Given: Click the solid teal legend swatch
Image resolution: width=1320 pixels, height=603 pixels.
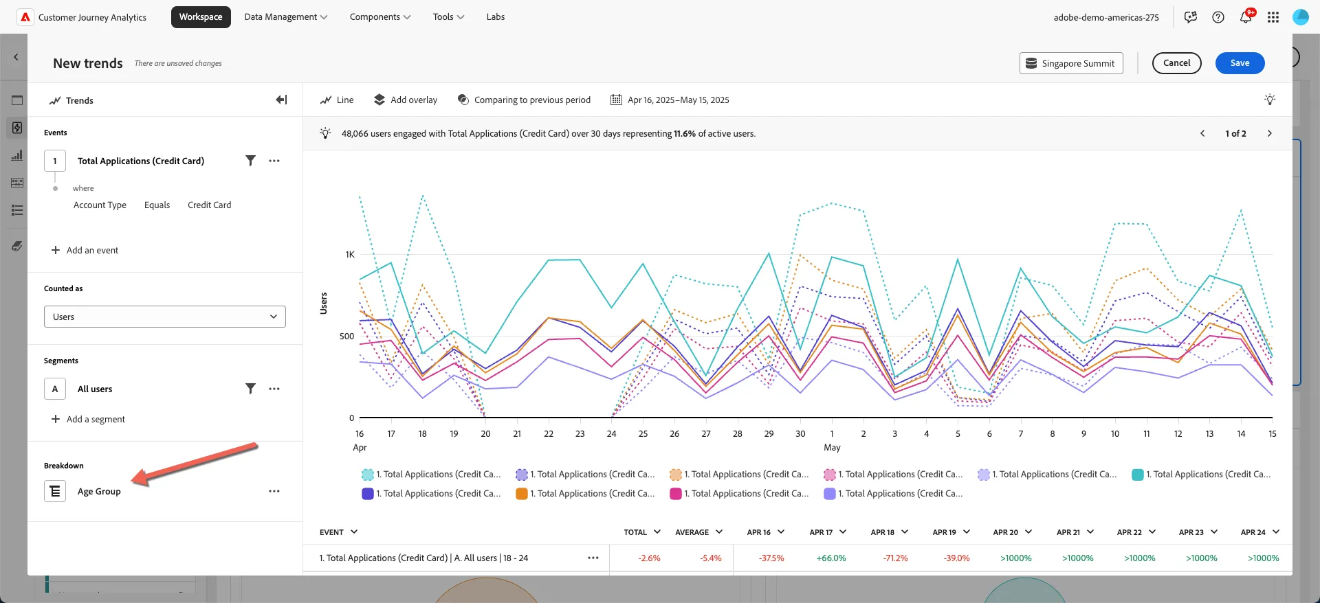Looking at the screenshot, I should pos(1138,475).
